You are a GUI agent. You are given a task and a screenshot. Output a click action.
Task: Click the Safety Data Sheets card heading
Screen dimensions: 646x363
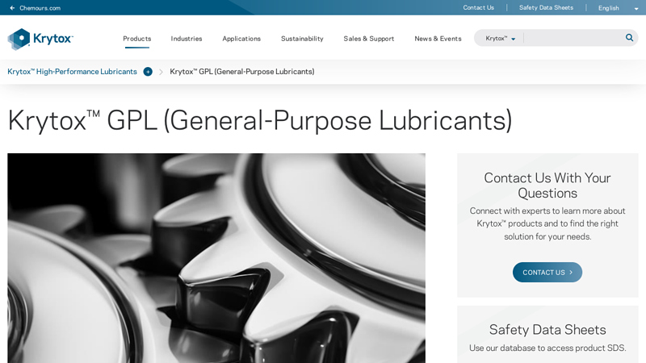tap(547, 330)
